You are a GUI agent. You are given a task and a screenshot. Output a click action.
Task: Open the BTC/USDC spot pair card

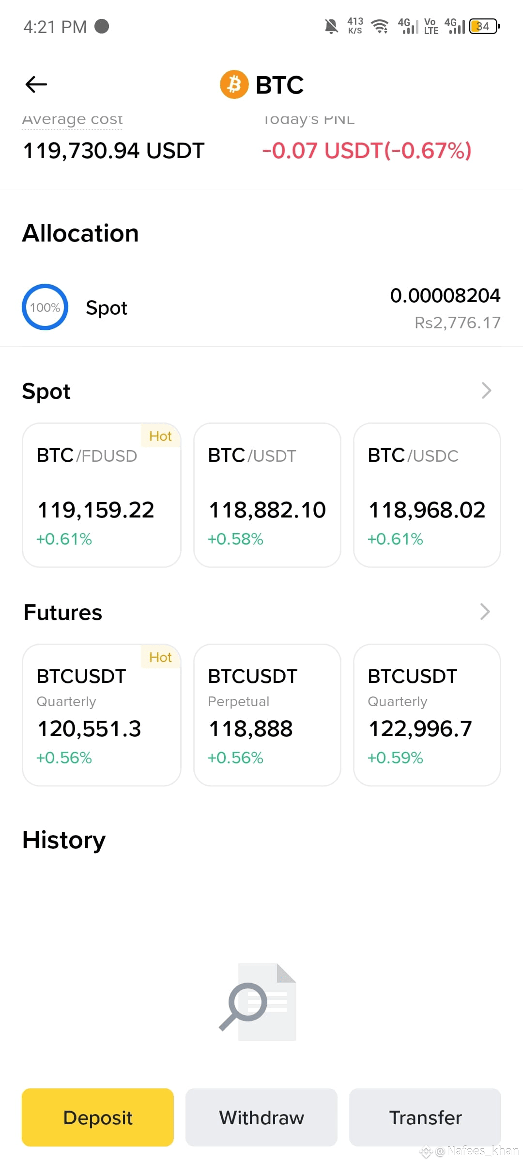[x=427, y=495]
